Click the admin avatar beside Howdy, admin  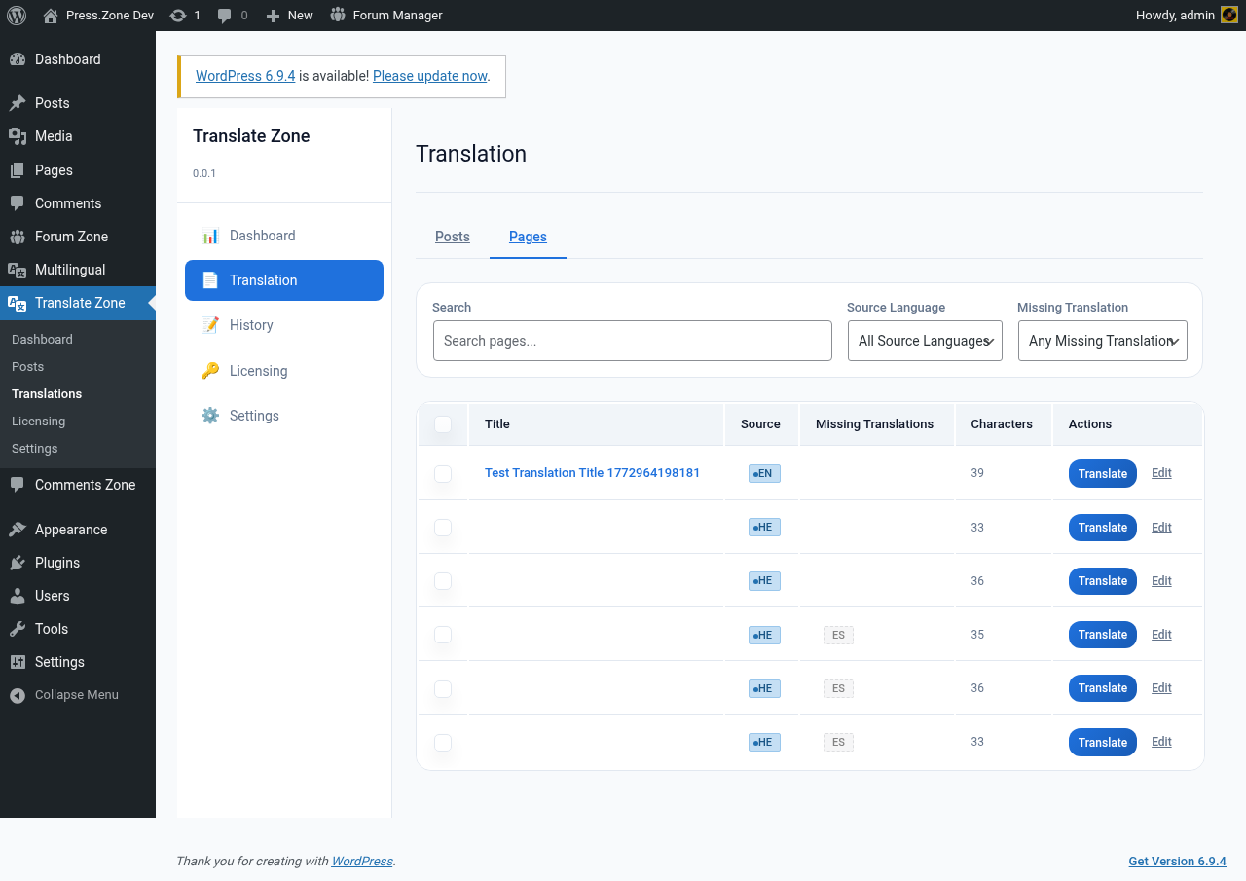tap(1229, 16)
